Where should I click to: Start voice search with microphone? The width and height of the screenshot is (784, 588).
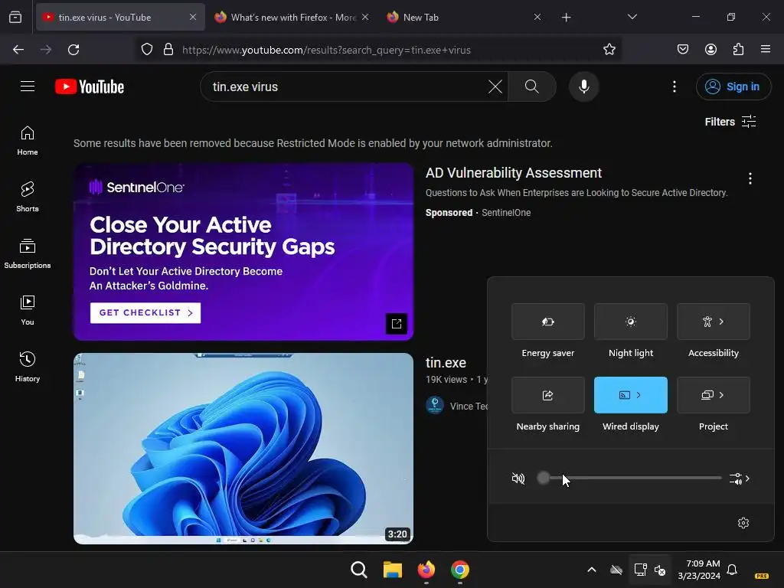pos(583,87)
